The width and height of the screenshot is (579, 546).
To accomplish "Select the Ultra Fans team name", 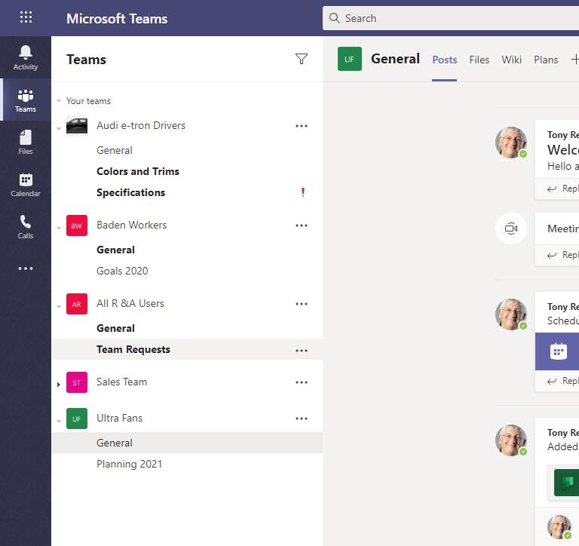I will pyautogui.click(x=119, y=419).
